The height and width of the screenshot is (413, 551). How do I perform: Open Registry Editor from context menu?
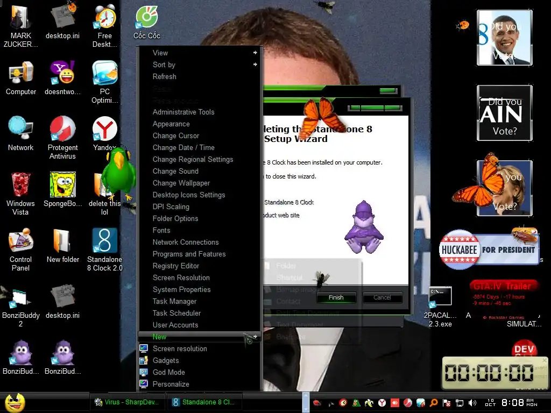pos(200,266)
